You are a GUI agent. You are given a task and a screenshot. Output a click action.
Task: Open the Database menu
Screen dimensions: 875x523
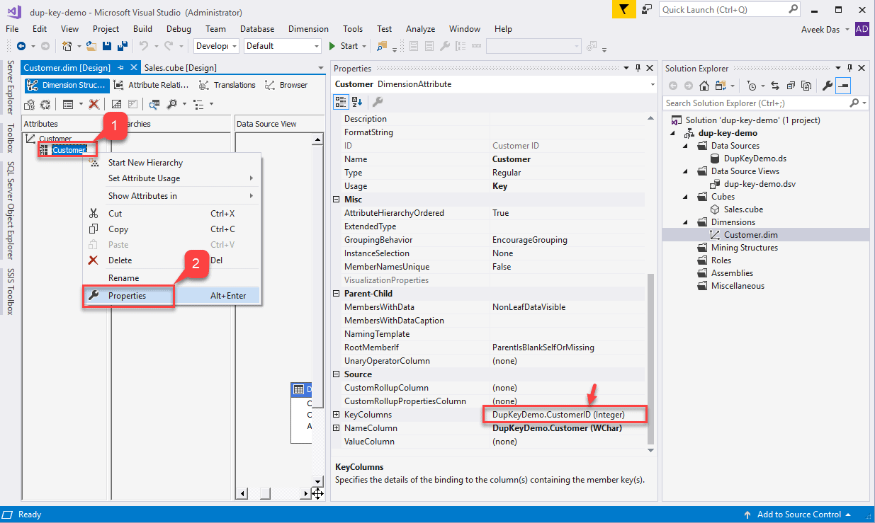(x=256, y=29)
